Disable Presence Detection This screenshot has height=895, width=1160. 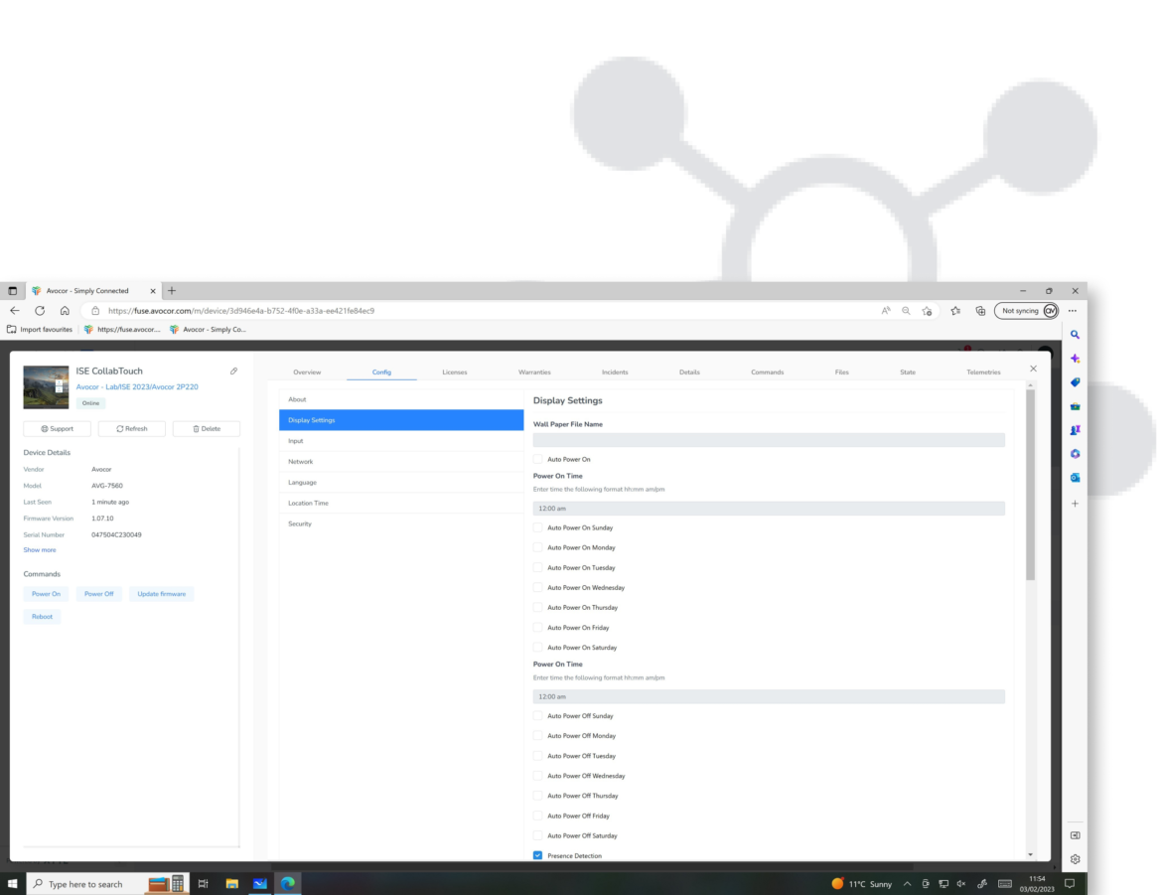coord(536,855)
